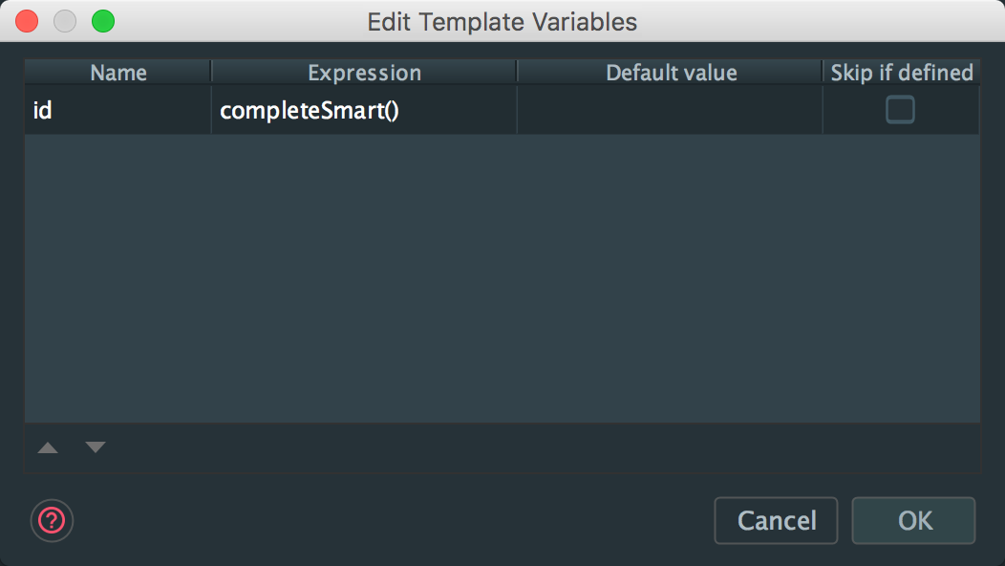Screen dimensions: 1005x566
Task: Click the Default value column header
Action: pyautogui.click(x=671, y=73)
